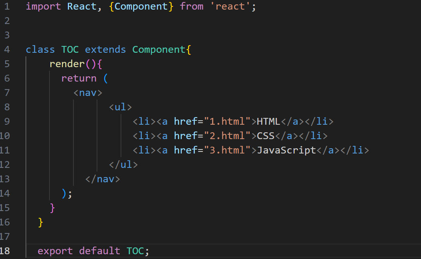Viewport: 421px width, 259px height.
Task: Click the href attribute name on line 9
Action: click(x=186, y=122)
